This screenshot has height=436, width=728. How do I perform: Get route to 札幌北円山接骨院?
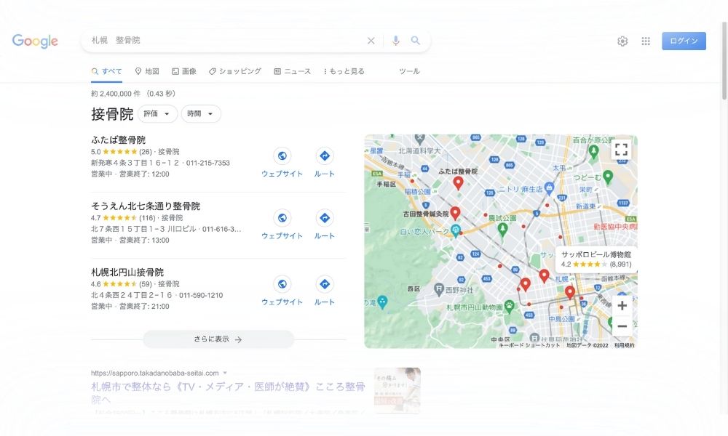[325, 291]
